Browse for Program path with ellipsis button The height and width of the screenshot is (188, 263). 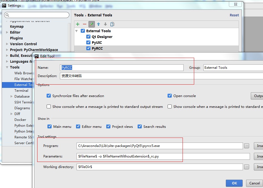pos(247,146)
